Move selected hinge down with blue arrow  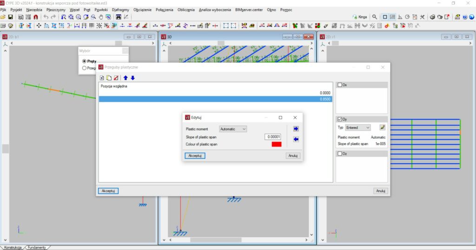(x=132, y=78)
